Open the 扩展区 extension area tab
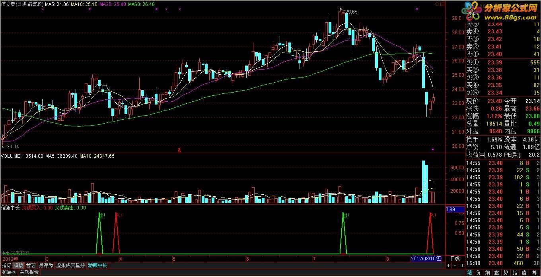Screen dimensions: 541x277 click(9, 272)
